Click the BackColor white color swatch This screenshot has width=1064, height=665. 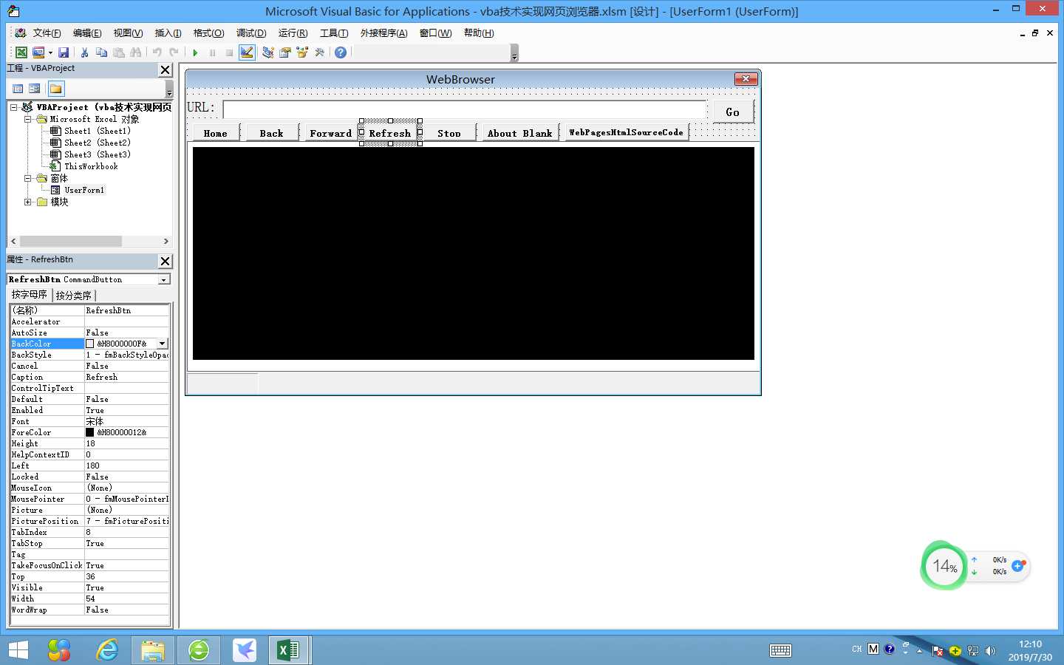pyautogui.click(x=90, y=344)
